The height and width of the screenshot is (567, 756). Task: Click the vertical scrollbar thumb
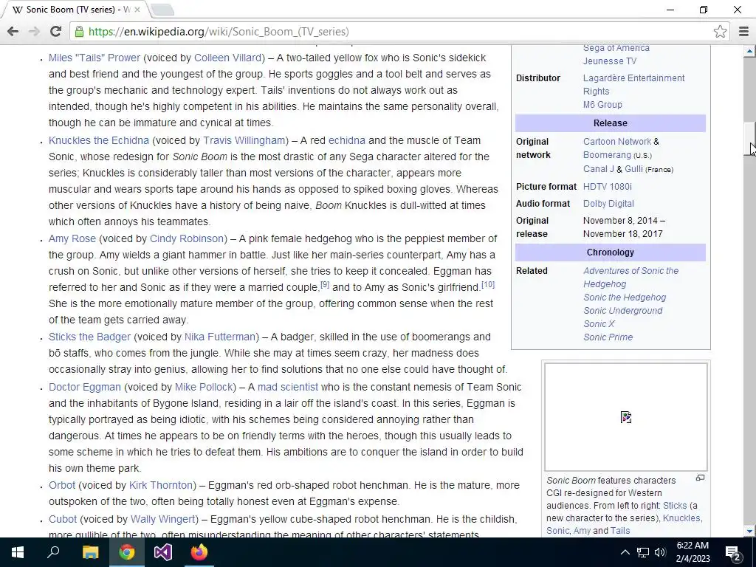pos(750,139)
